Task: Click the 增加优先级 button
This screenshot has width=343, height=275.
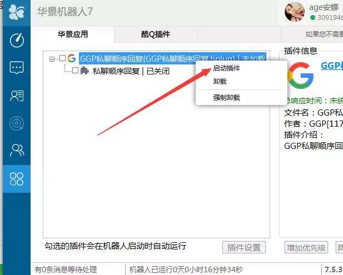Action: (306, 247)
